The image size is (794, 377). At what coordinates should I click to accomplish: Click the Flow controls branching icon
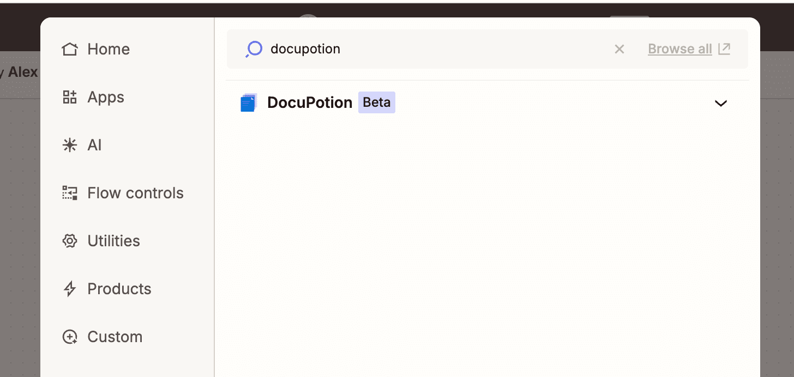point(70,193)
